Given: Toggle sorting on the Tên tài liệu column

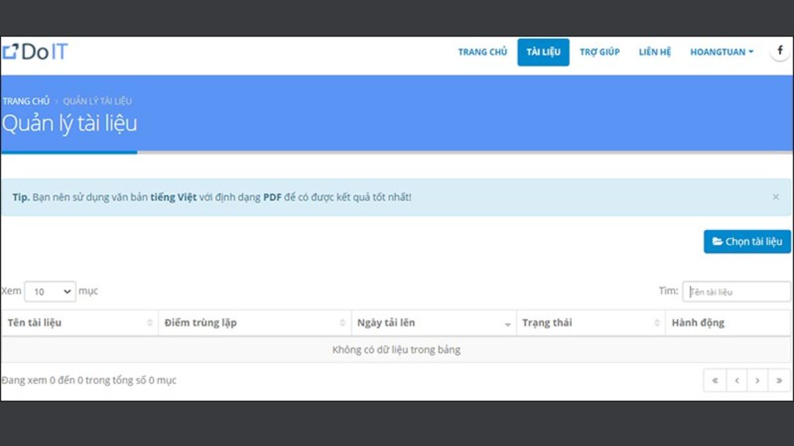Looking at the screenshot, I should [x=151, y=322].
